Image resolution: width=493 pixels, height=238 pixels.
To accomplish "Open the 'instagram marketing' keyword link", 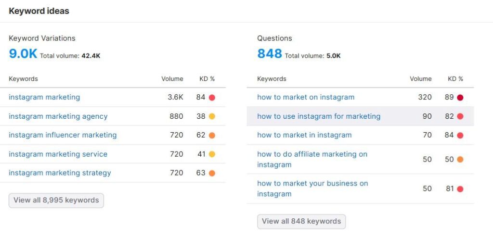I will pyautogui.click(x=44, y=97).
